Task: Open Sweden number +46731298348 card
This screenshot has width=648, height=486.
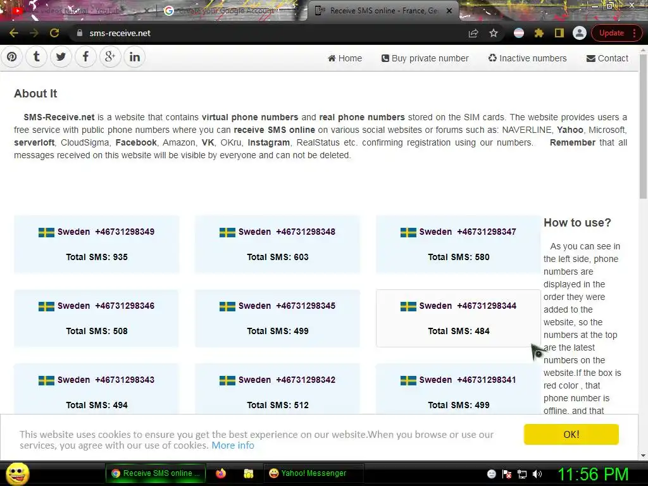Action: click(x=277, y=244)
